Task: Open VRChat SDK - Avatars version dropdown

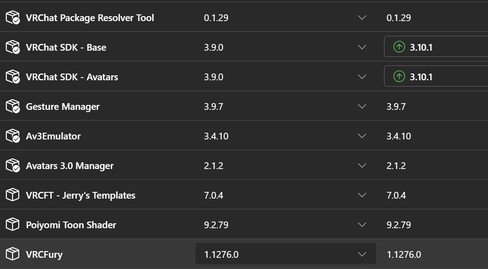Action: pos(362,77)
